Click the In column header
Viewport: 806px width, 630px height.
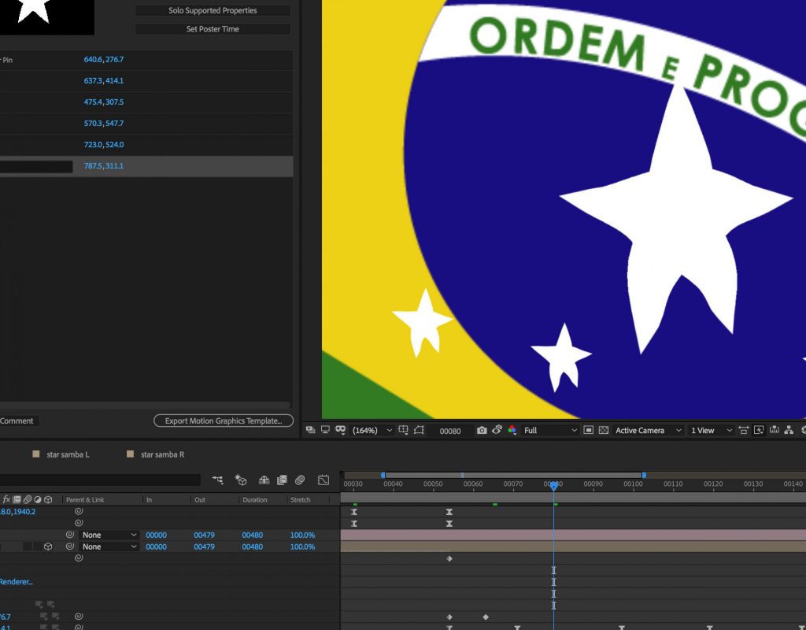149,500
